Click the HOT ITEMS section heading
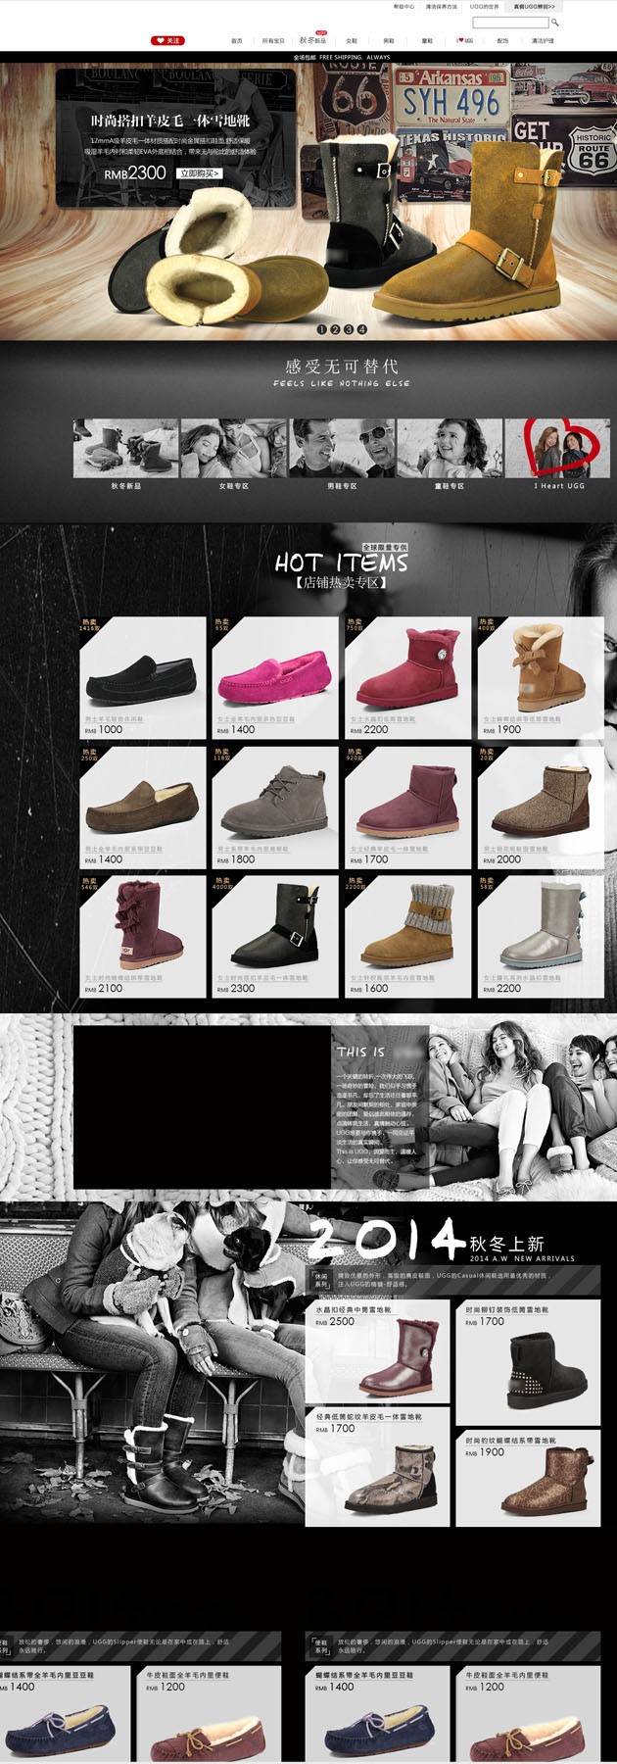The image size is (617, 1764). (x=341, y=563)
